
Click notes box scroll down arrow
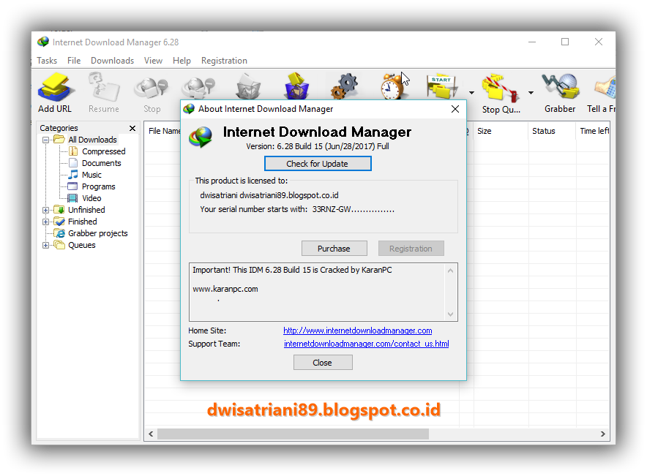tap(451, 314)
